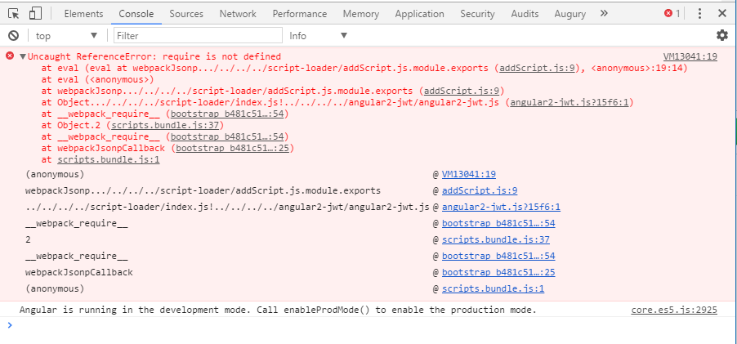This screenshot has width=737, height=344.
Task: Open blue scripts.bundle.js:1 stack frame link
Action: pos(493,288)
